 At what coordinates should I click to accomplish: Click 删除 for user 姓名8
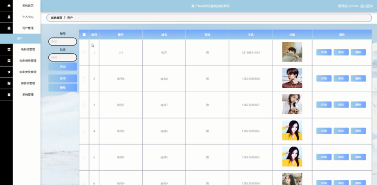pyautogui.click(x=358, y=78)
